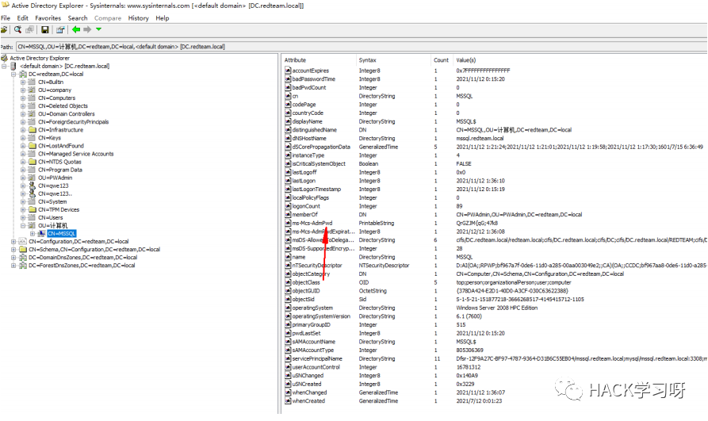Click the QrGZJM{qG;47k8 password value
The image size is (708, 421).
coord(476,223)
